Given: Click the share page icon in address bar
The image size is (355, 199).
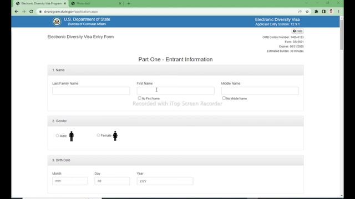Looking at the screenshot, I should (x=300, y=12).
